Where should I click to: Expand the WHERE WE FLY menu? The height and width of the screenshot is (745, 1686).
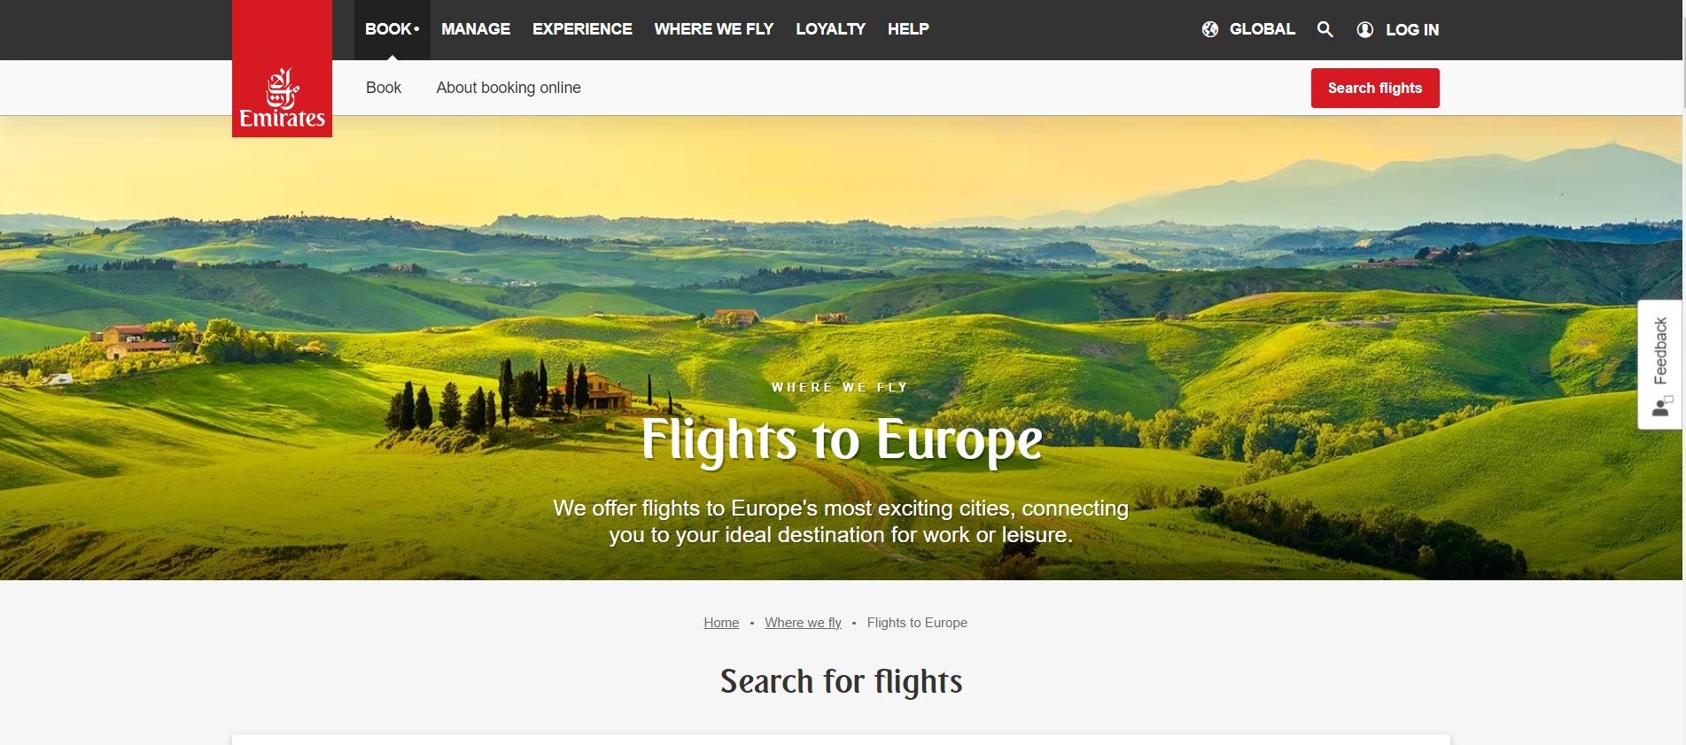point(714,29)
